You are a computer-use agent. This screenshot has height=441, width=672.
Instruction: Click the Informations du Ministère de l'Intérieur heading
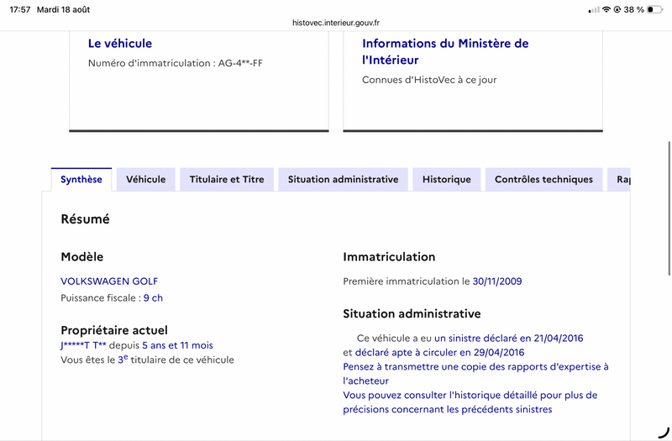click(x=445, y=51)
